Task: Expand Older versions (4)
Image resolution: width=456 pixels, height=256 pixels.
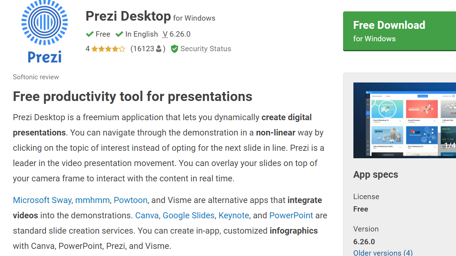Action: [383, 252]
